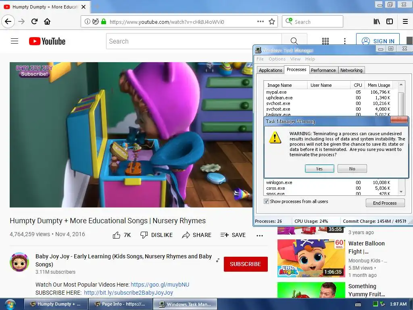
Task: Click the green padlock security icon
Action: [x=104, y=22]
